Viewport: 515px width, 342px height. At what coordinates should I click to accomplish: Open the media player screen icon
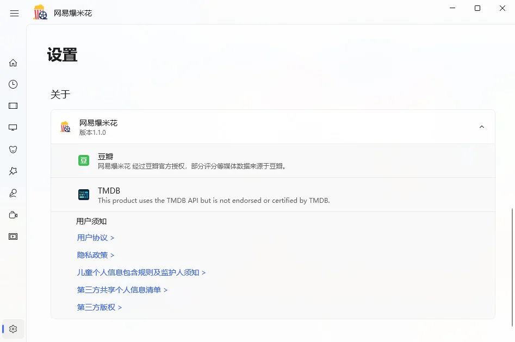point(13,237)
